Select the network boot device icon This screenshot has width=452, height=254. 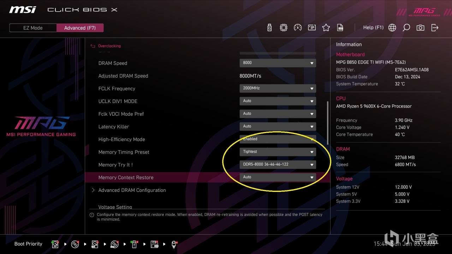pos(174,244)
